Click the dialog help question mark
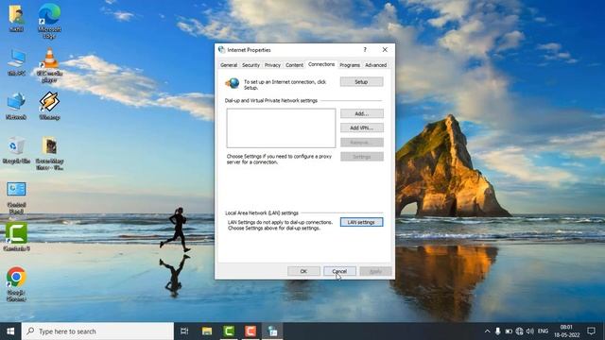The height and width of the screenshot is (340, 605). pos(365,50)
